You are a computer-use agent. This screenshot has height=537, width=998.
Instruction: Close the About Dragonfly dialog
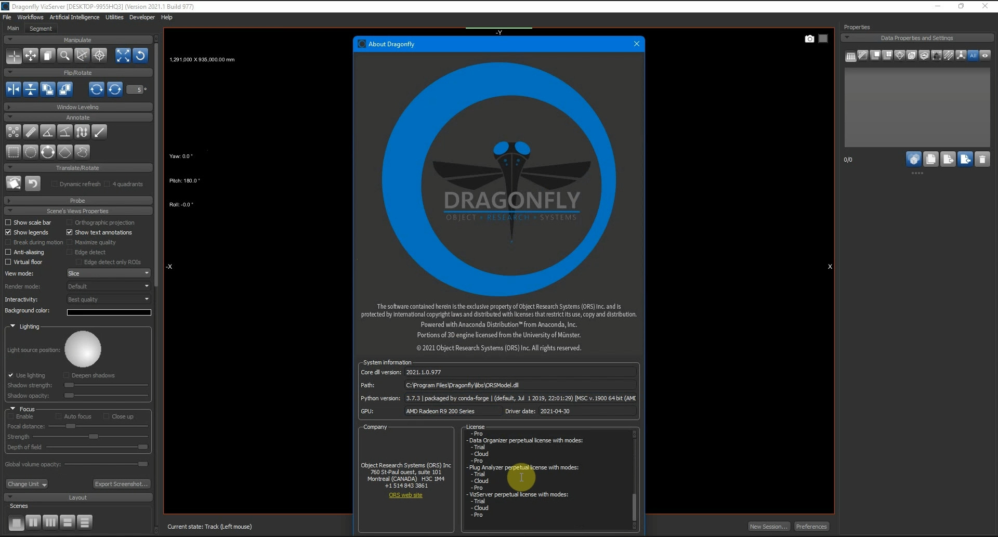point(637,44)
